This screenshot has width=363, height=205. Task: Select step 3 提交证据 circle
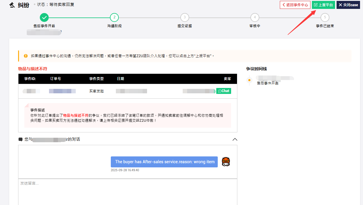(184, 17)
